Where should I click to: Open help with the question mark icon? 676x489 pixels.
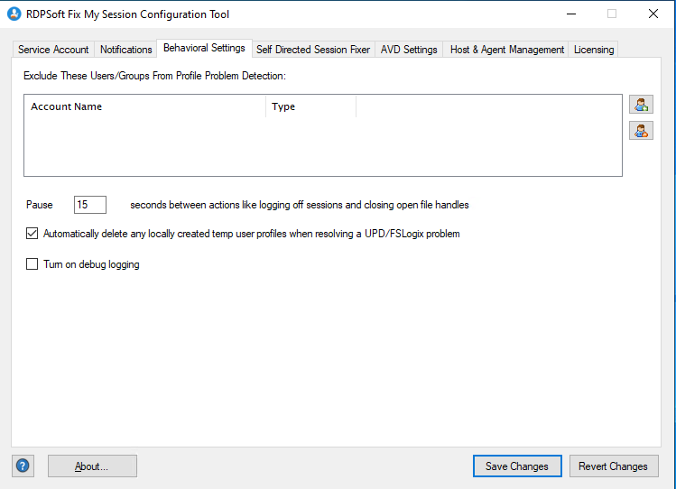click(23, 466)
